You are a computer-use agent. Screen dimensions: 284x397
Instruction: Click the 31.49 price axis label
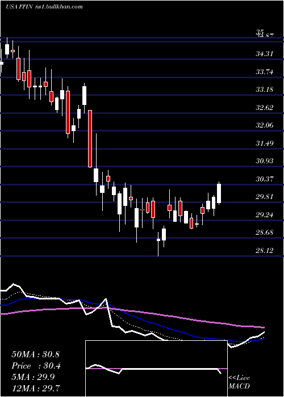pyautogui.click(x=265, y=143)
